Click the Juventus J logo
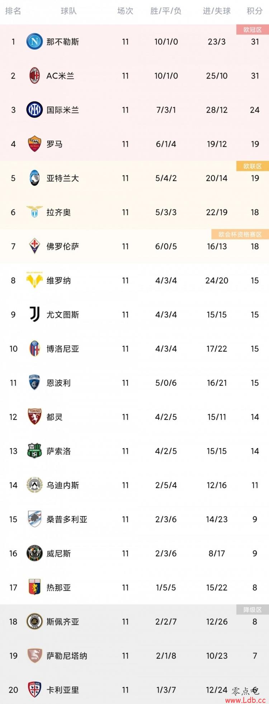Screen dimensions: 269x704 (34, 314)
